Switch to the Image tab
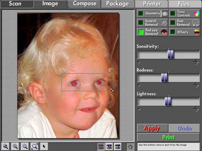202x151 pixels. (x=50, y=4)
